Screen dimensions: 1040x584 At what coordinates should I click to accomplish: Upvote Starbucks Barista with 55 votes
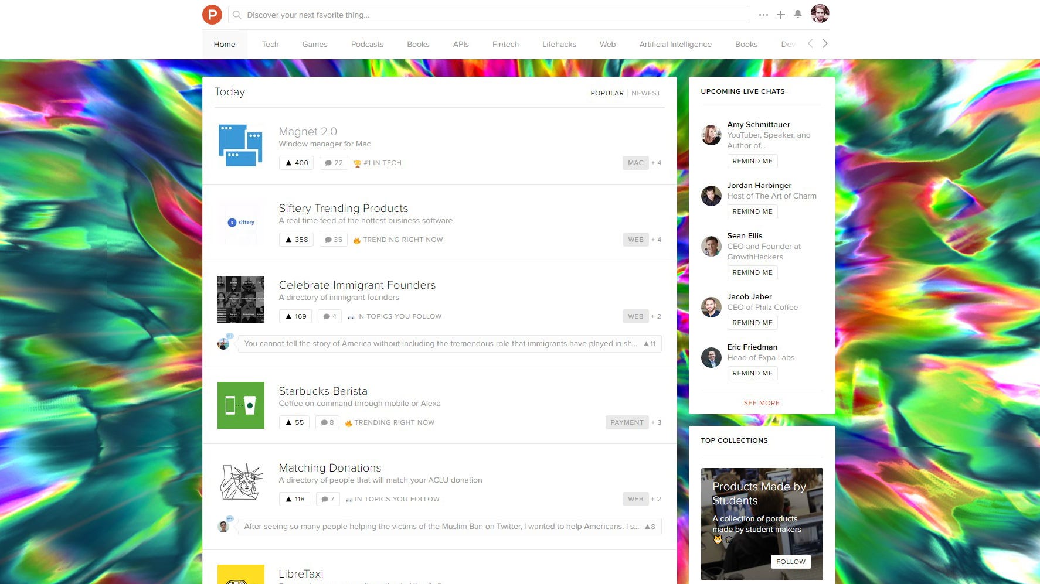[x=294, y=422]
